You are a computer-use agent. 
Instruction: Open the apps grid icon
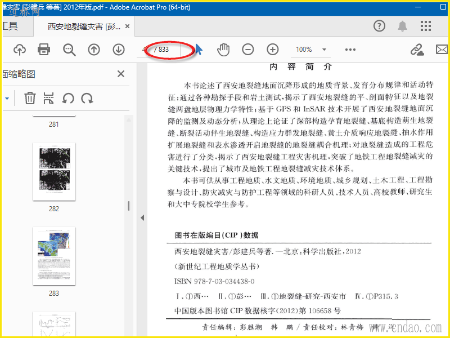click(x=426, y=26)
